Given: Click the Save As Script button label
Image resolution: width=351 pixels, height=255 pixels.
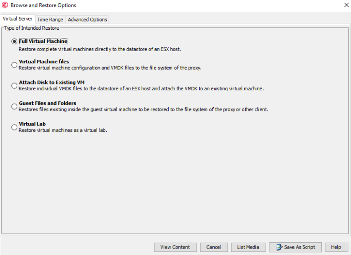Looking at the screenshot, I should tap(299, 247).
